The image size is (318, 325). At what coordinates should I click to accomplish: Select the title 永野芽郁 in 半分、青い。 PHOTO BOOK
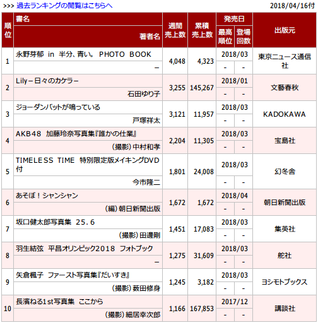83,54
